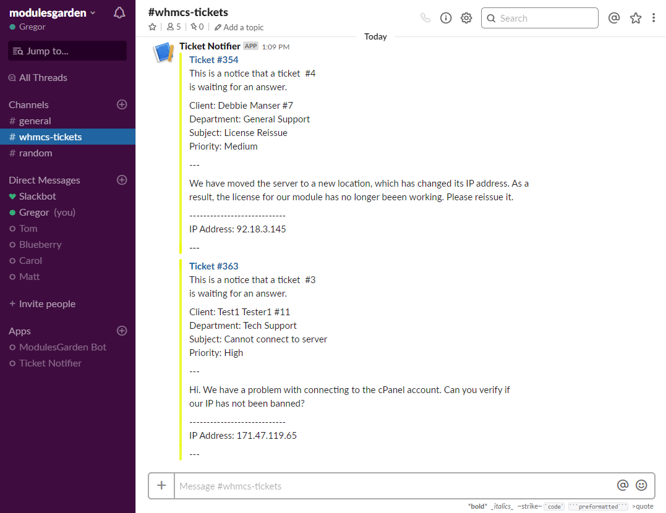Add a new channel with plus icon
666x513 pixels.
(x=122, y=104)
